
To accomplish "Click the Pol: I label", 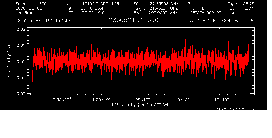I will point(196,4).
